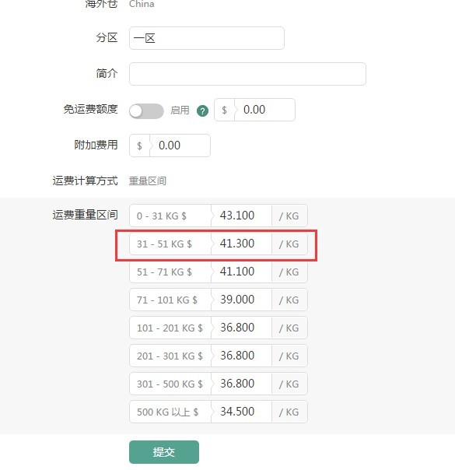Click the 0 - 31 KG range label
The width and height of the screenshot is (455, 470).
[x=162, y=216]
